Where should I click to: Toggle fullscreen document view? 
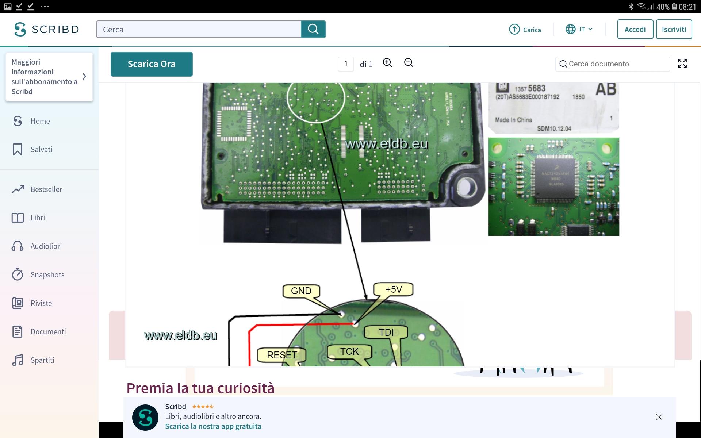[682, 63]
